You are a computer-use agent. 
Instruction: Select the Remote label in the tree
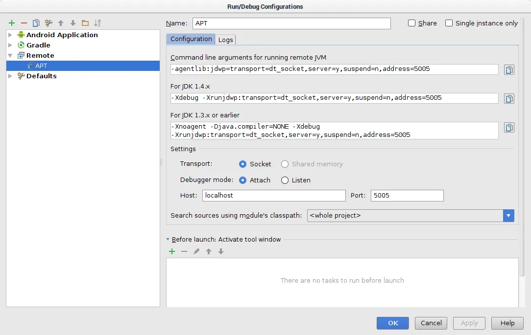[40, 55]
